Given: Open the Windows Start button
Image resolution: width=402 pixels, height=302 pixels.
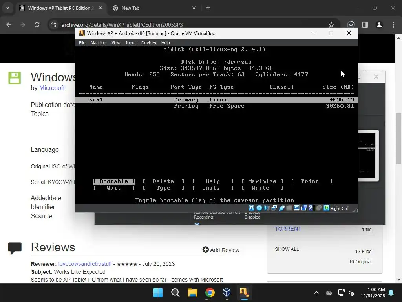Looking at the screenshot, I should 158,293.
